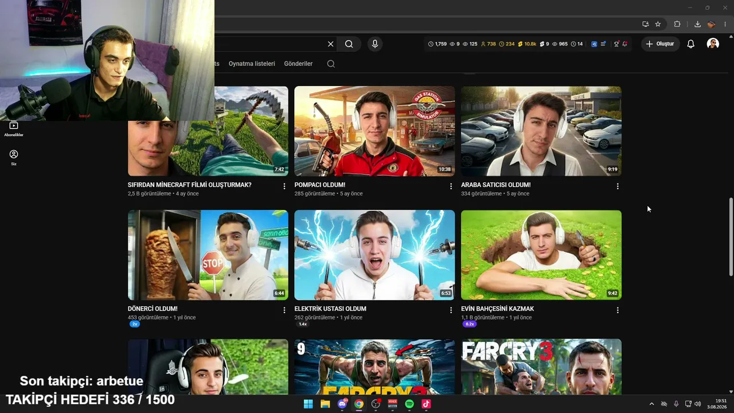Click the car lot ARABA SATICISI thumbnail
The width and height of the screenshot is (734, 413).
[541, 131]
